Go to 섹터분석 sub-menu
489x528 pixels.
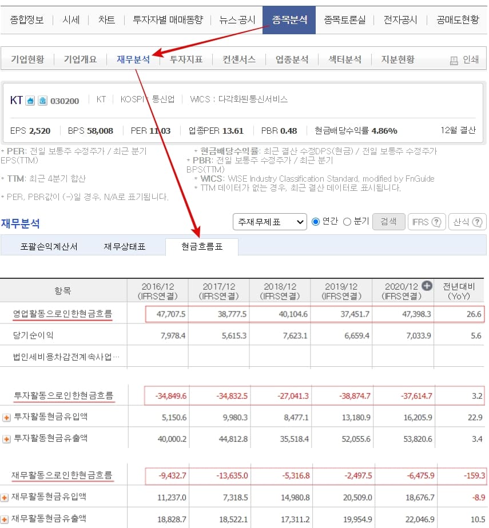tap(345, 59)
